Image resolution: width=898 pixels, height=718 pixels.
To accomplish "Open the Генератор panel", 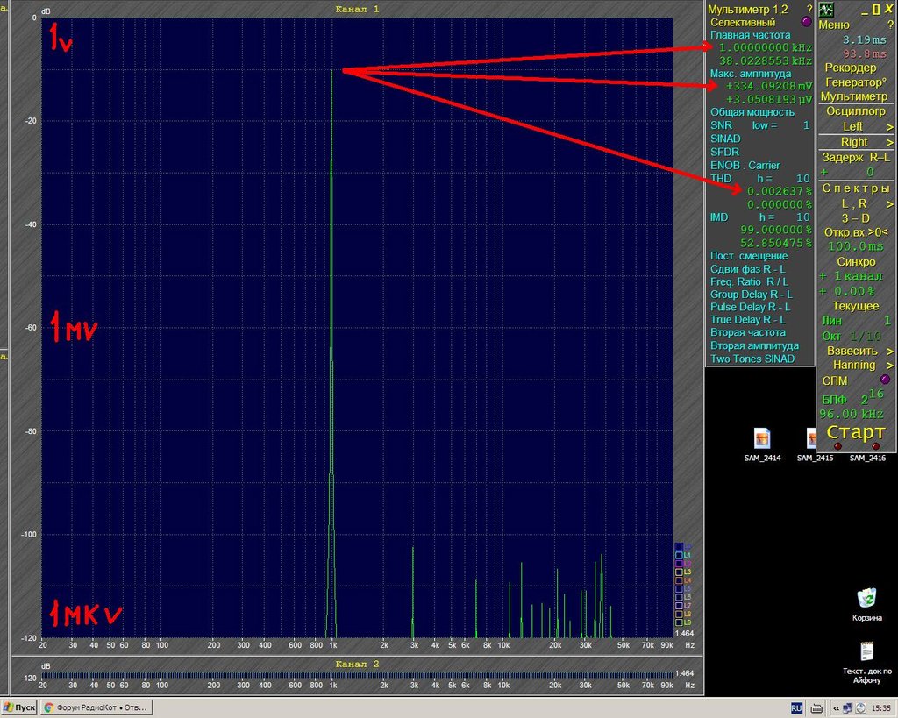I will 856,82.
